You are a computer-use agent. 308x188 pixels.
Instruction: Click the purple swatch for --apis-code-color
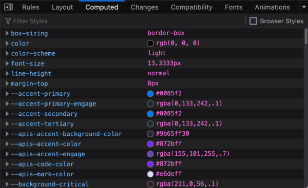[x=150, y=164]
